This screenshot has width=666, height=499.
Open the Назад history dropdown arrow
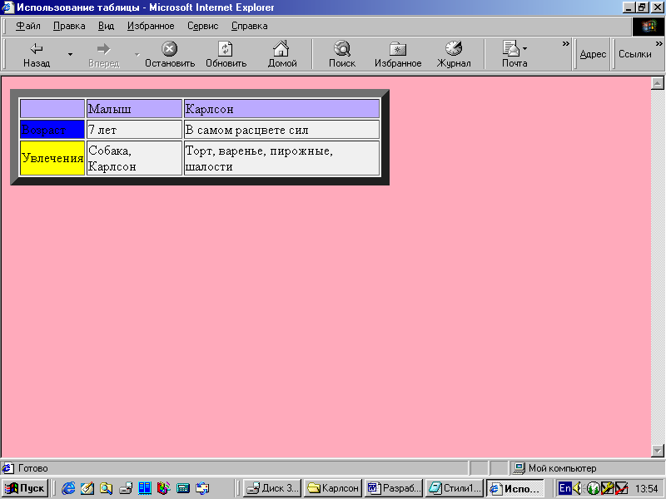71,55
